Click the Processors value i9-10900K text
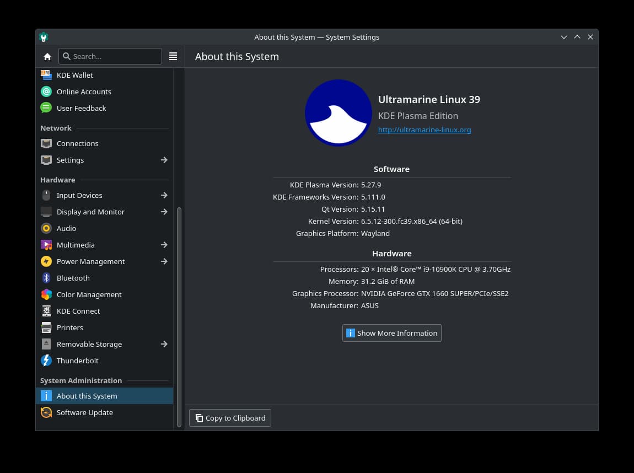The width and height of the screenshot is (634, 473). coord(436,269)
